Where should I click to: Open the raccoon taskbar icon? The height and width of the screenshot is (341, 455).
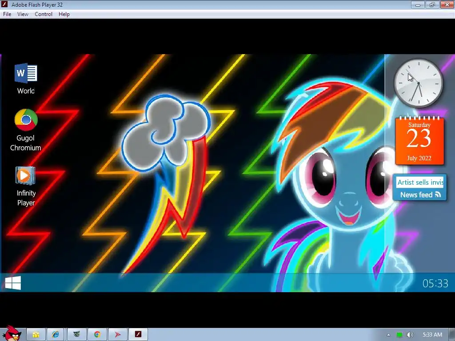pyautogui.click(x=76, y=335)
